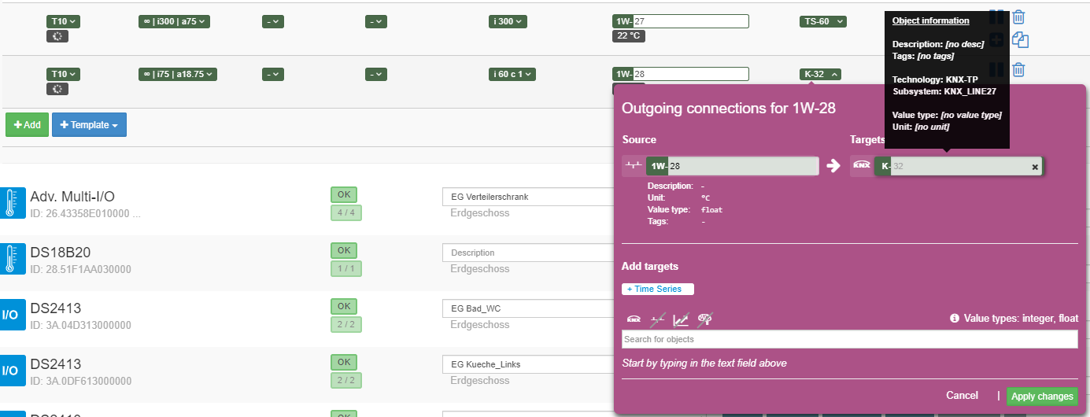Click 2 / 2 badge of DS2413 EG Kueche_Links
Viewport: 1090px width, 417px height.
tap(346, 380)
